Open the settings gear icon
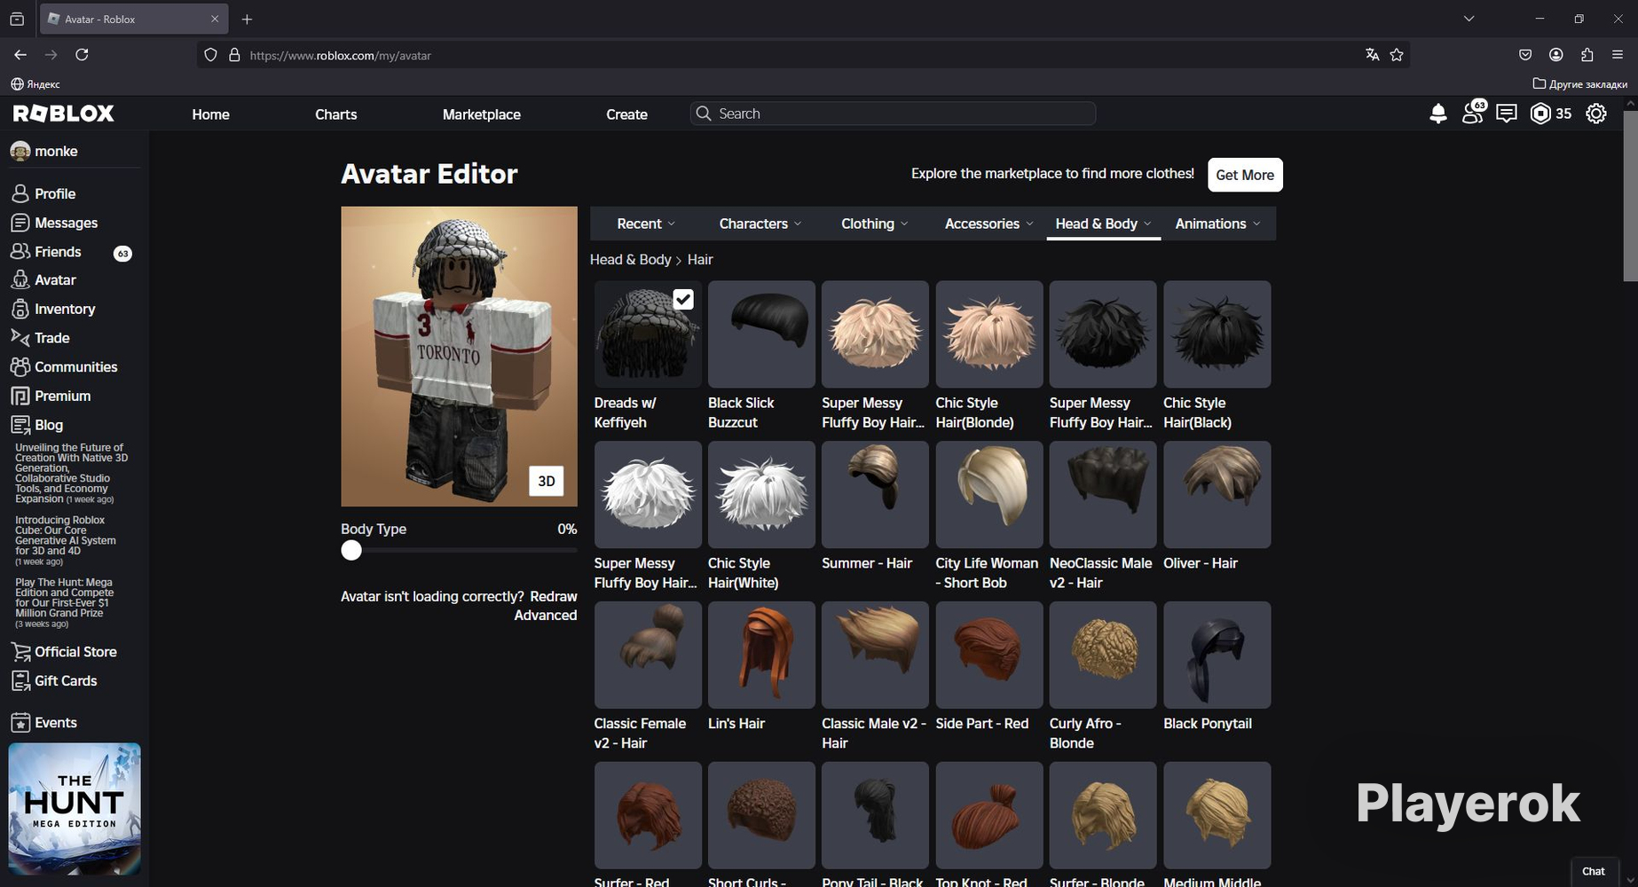This screenshot has height=887, width=1638. click(x=1596, y=114)
